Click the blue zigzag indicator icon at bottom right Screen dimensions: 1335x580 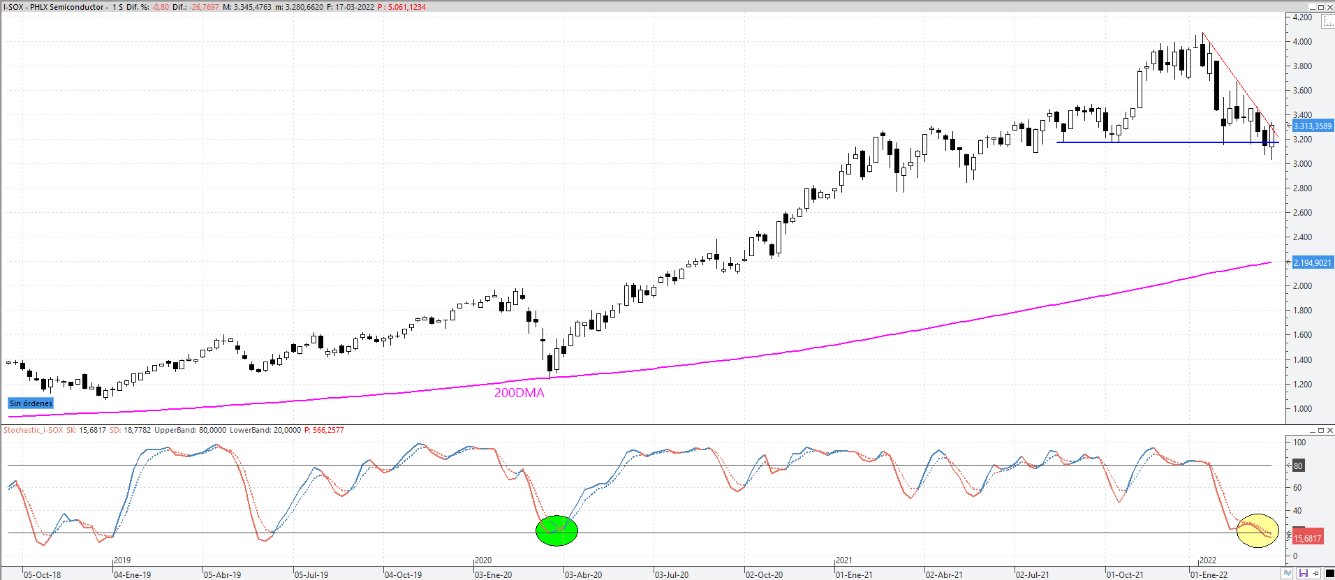pyautogui.click(x=1288, y=573)
